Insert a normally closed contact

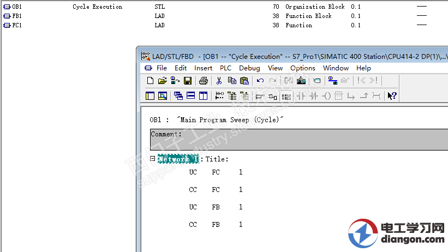pyautogui.click(x=314, y=96)
